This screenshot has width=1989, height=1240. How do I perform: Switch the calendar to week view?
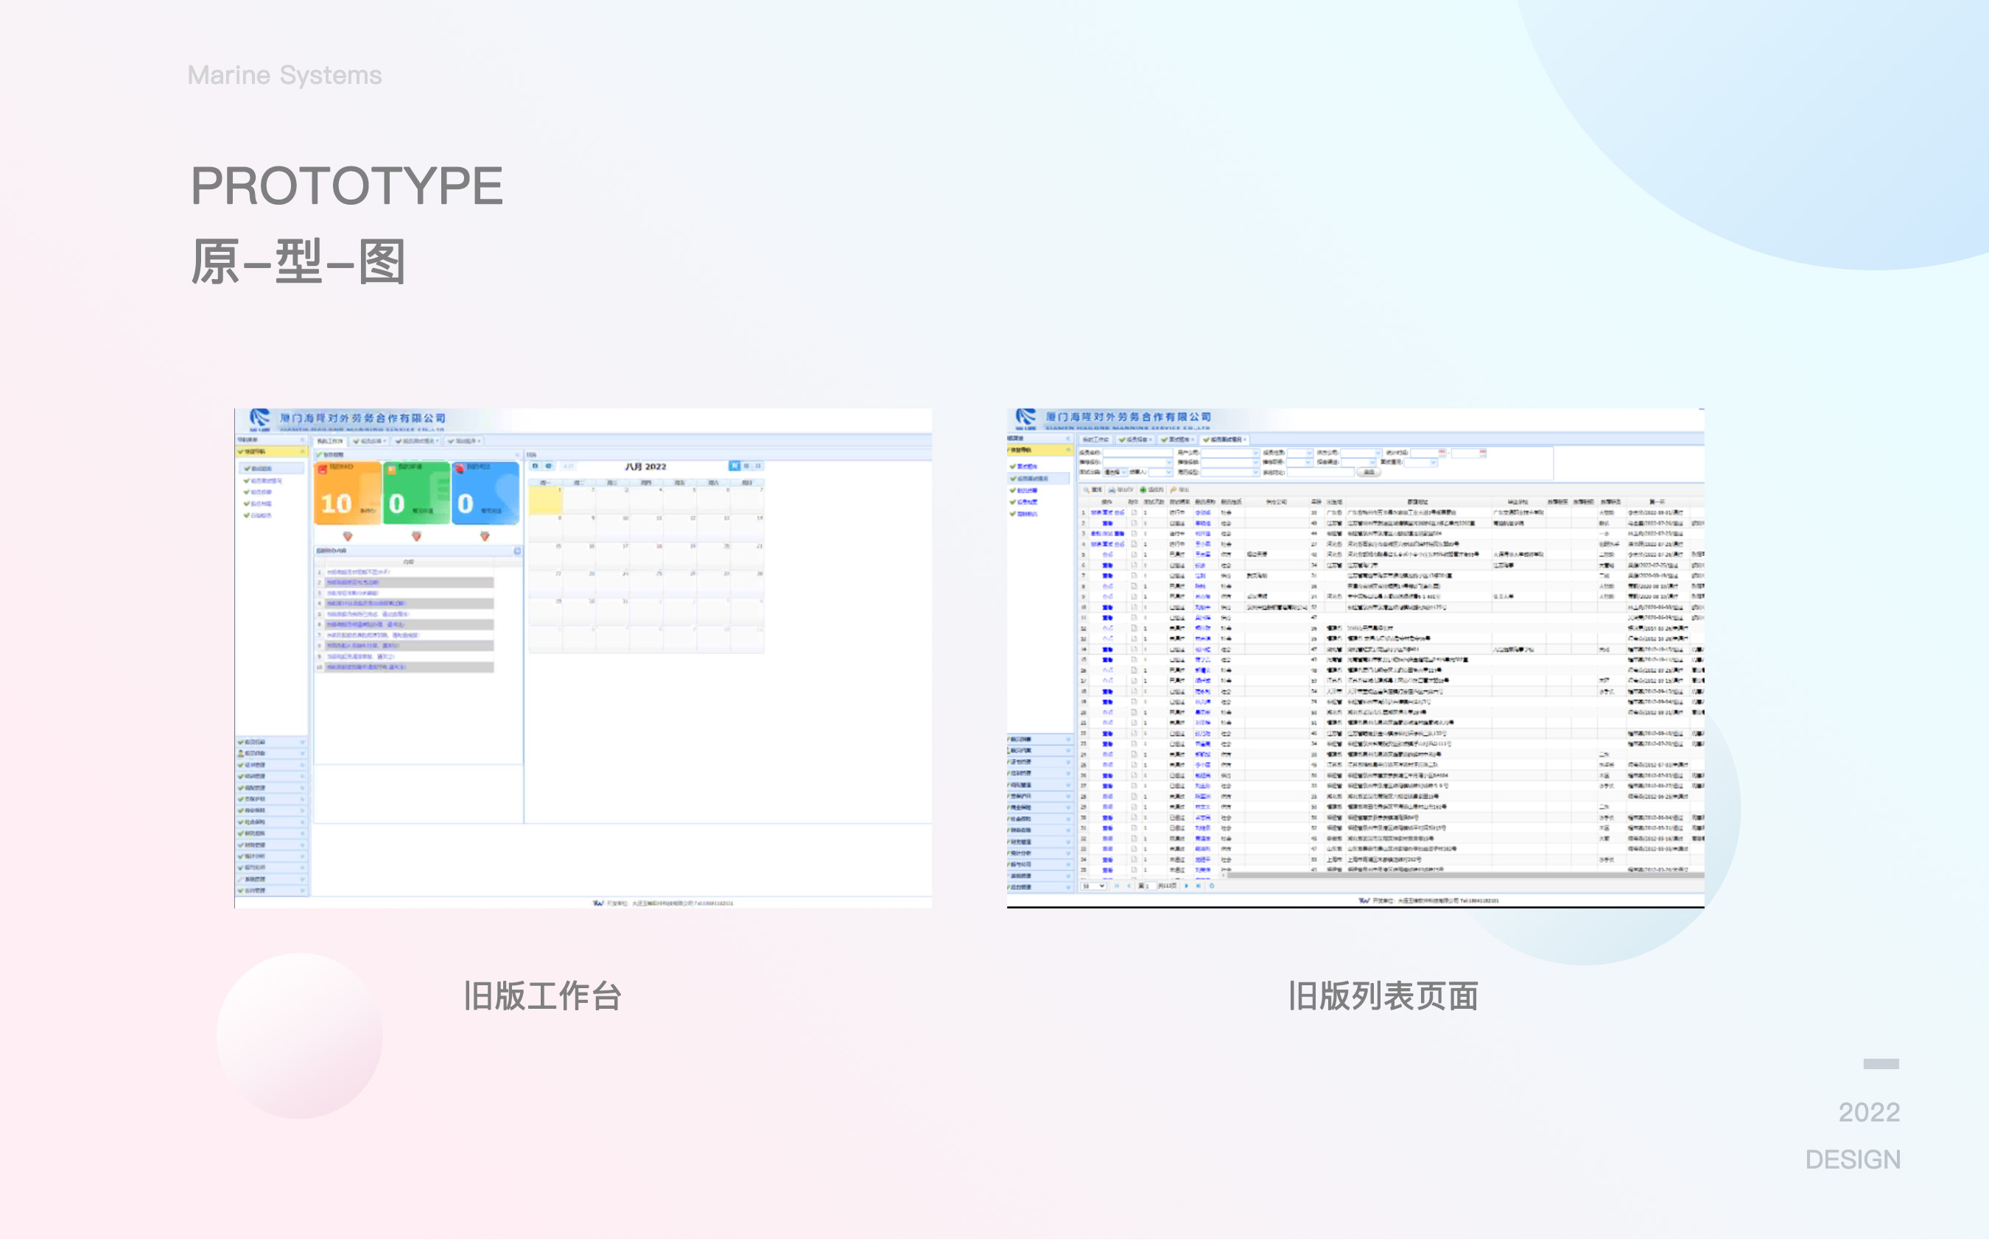[x=746, y=466]
